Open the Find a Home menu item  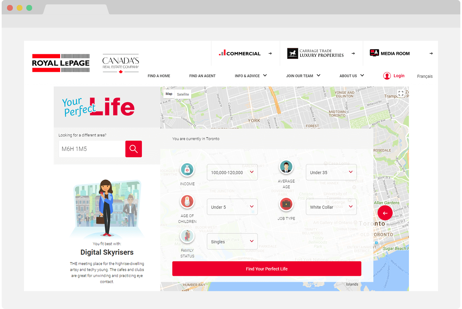point(159,76)
